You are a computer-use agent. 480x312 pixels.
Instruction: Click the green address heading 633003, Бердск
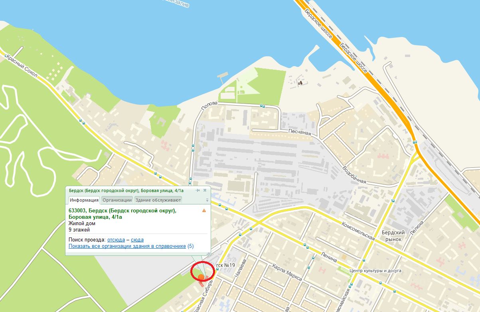tap(122, 214)
